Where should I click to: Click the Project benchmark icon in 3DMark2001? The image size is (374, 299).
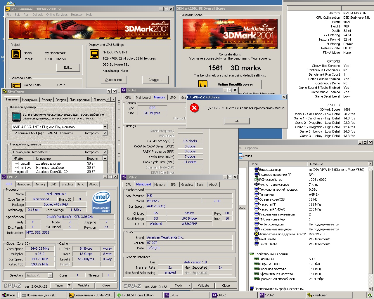[16, 54]
